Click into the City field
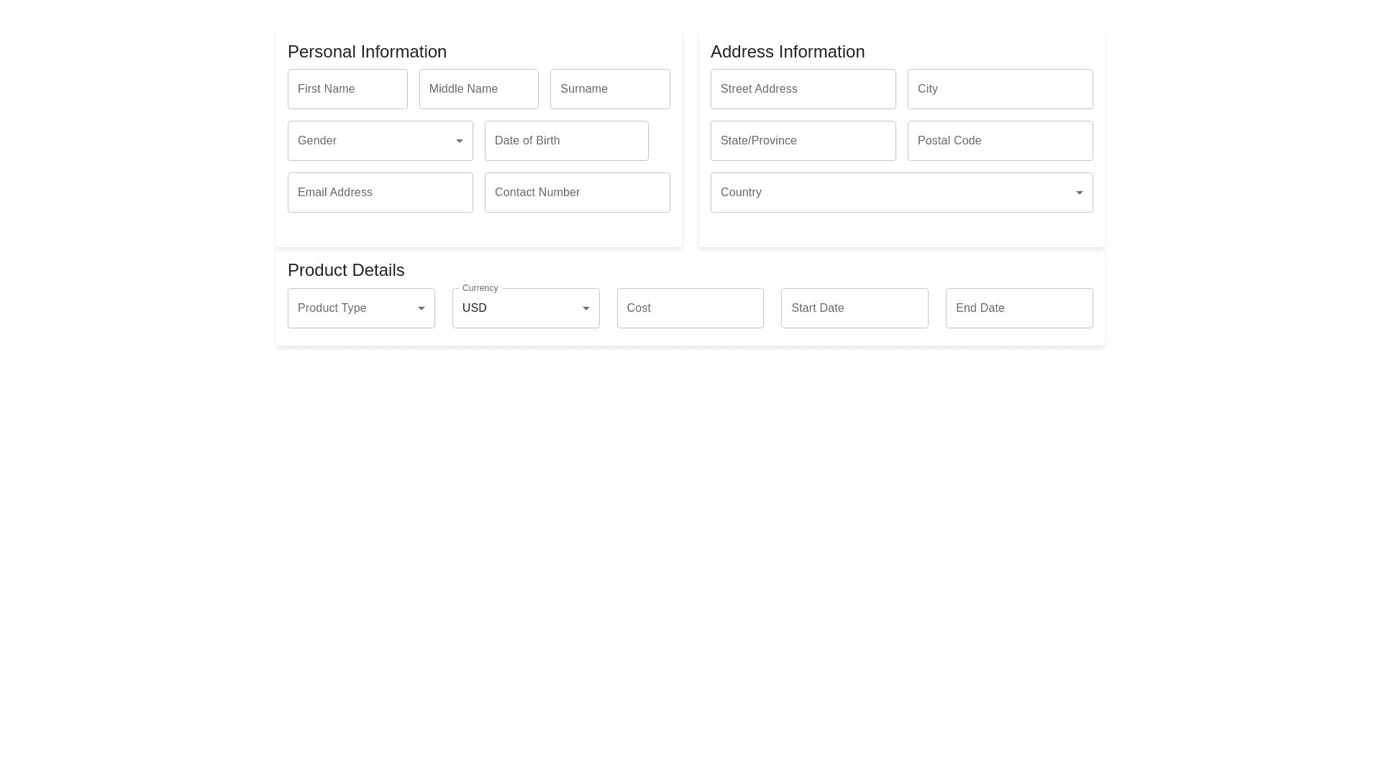The image size is (1381, 776). [1000, 89]
